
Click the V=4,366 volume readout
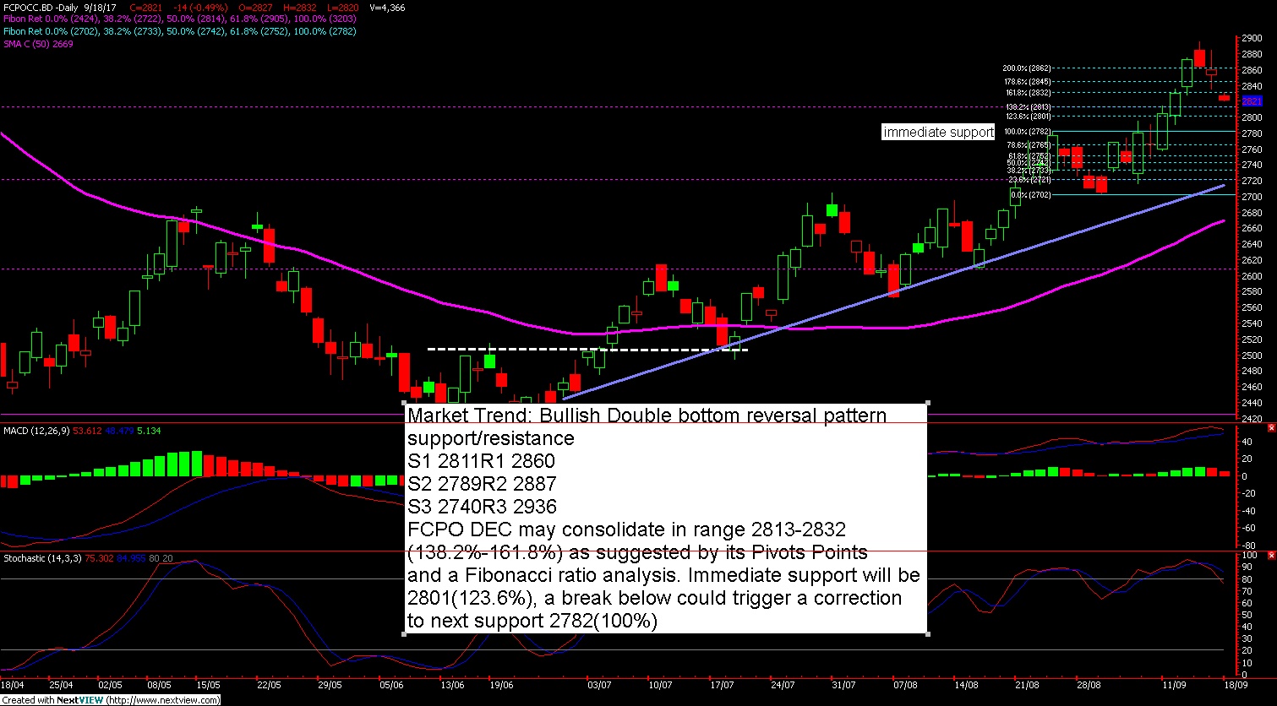389,6
